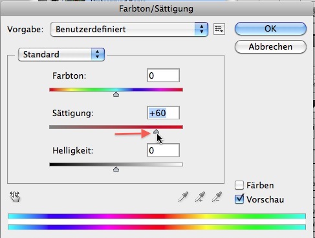Click into the Farbton value field
Image resolution: width=315 pixels, height=238 pixels.
(163, 75)
